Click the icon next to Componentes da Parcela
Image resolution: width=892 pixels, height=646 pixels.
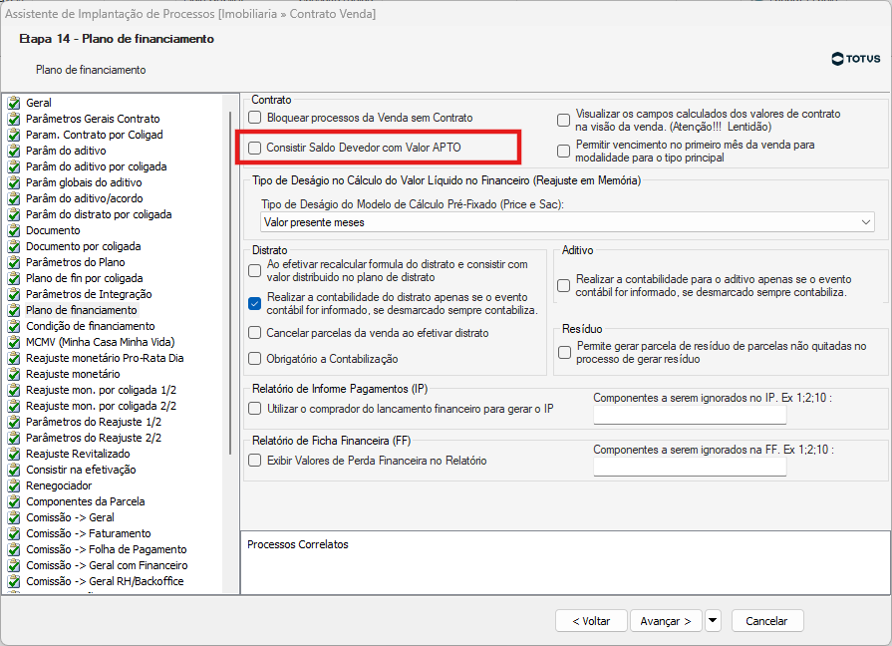pos(14,501)
